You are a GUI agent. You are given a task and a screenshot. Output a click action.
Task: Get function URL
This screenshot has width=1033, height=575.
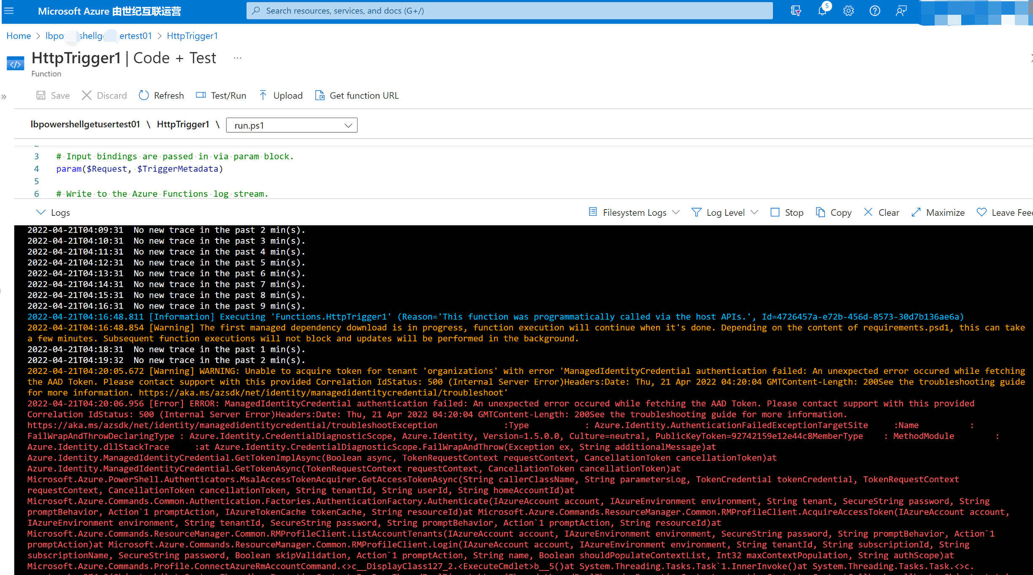point(357,96)
